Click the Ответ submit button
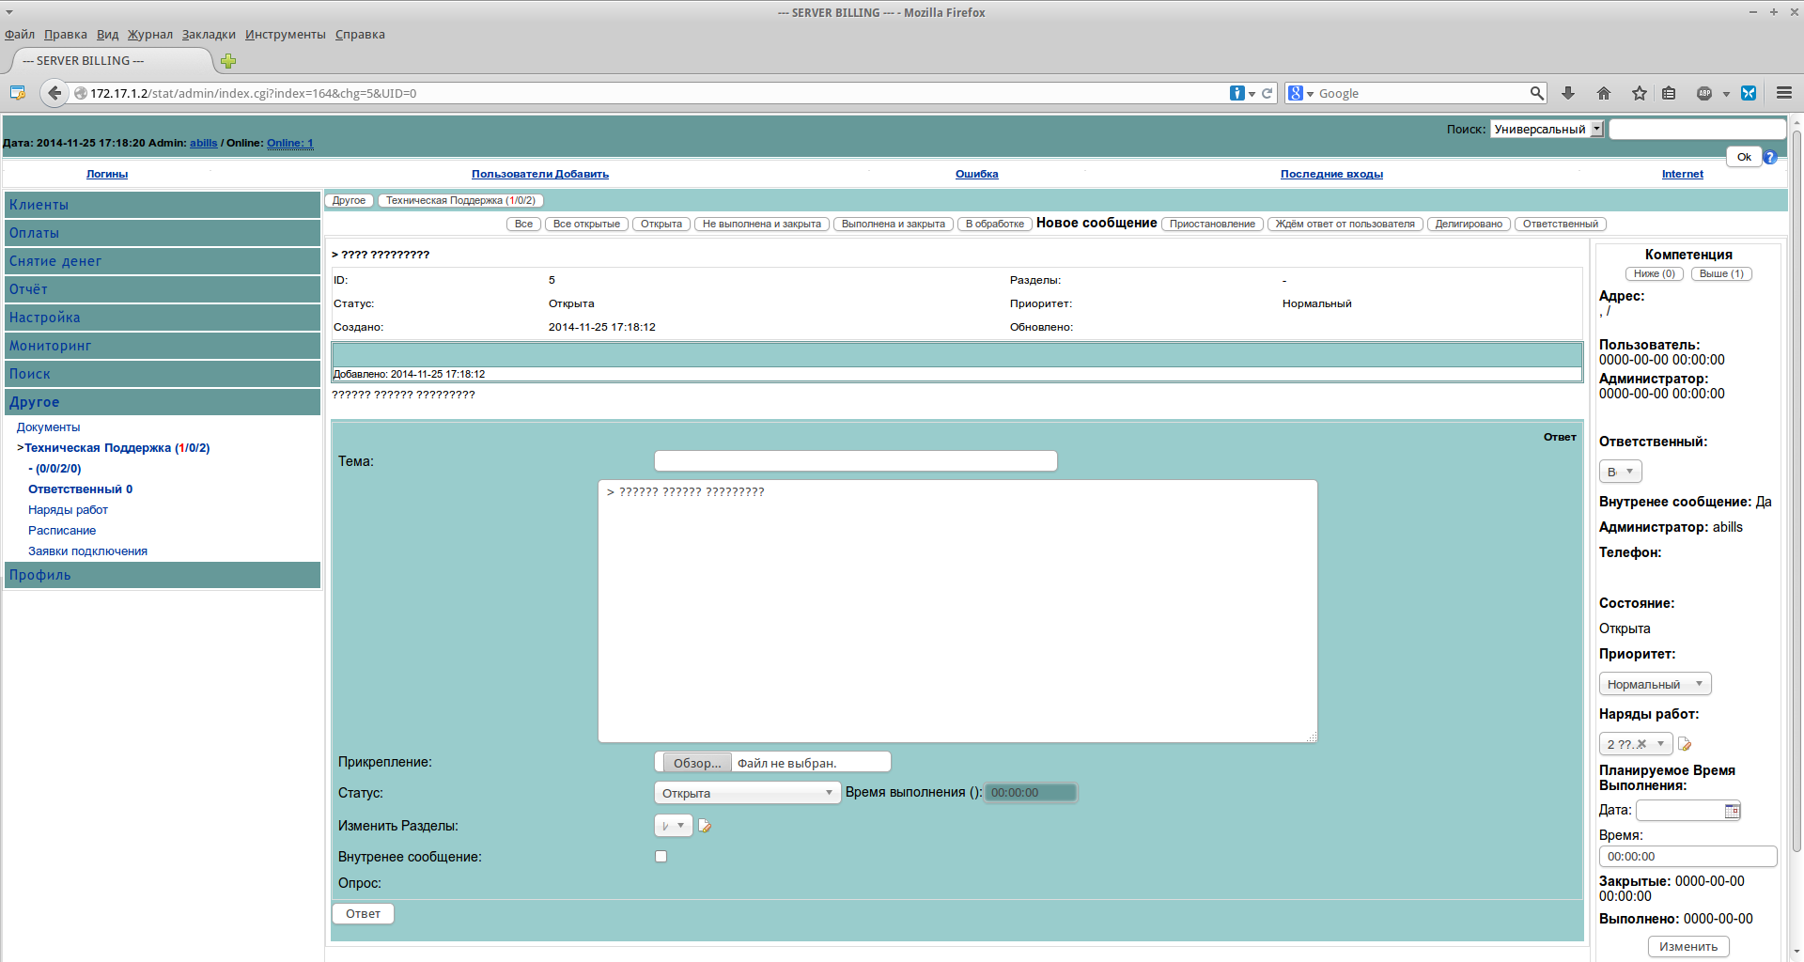The image size is (1804, 962). 363,914
